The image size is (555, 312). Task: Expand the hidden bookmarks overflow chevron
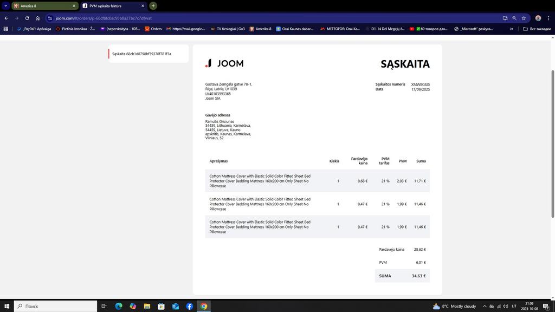[x=511, y=29]
